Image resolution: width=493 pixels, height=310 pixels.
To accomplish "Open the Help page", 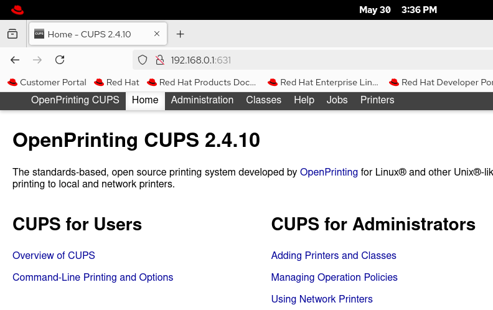I will 304,100.
